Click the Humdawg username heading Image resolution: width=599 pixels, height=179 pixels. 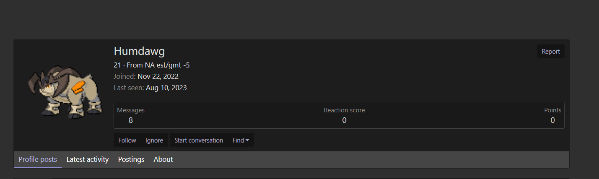(139, 51)
